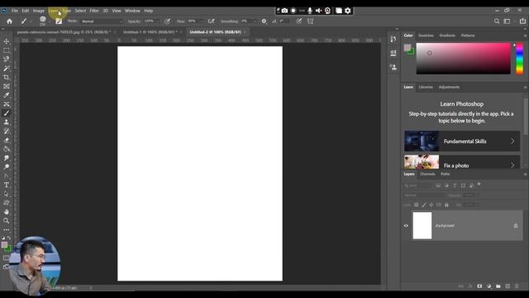Select the History Brush tool
This screenshot has height=298, width=529.
[7, 131]
